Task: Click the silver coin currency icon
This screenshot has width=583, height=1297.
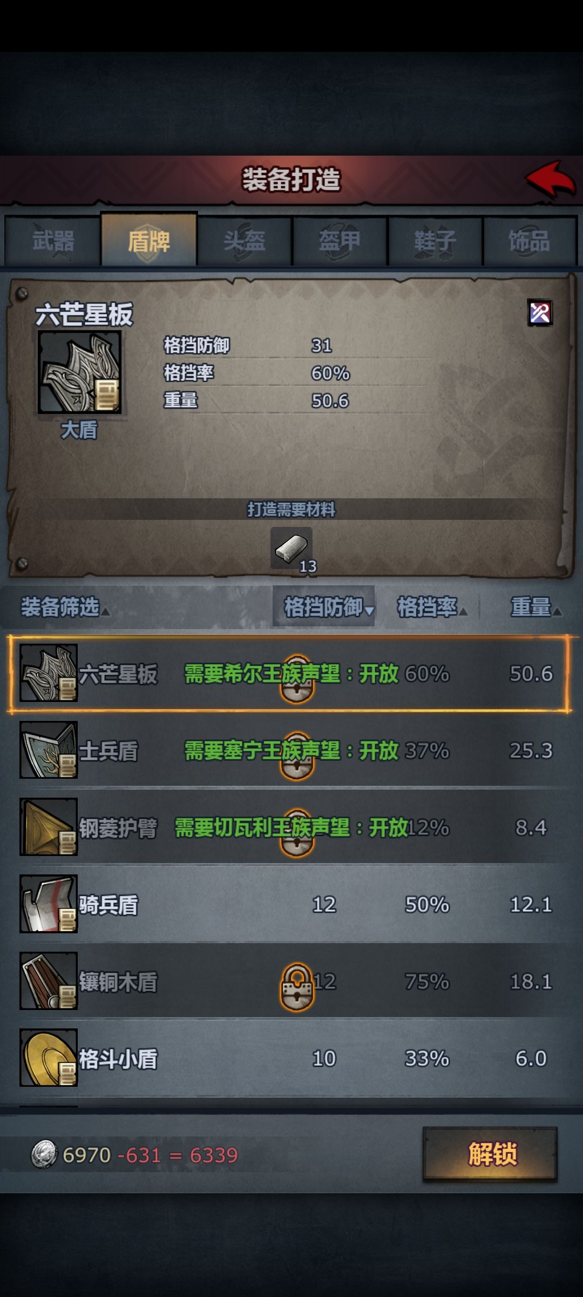Action: coord(44,1155)
